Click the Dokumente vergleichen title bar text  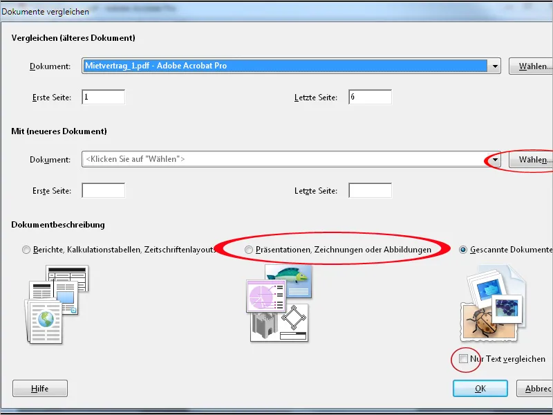point(45,12)
